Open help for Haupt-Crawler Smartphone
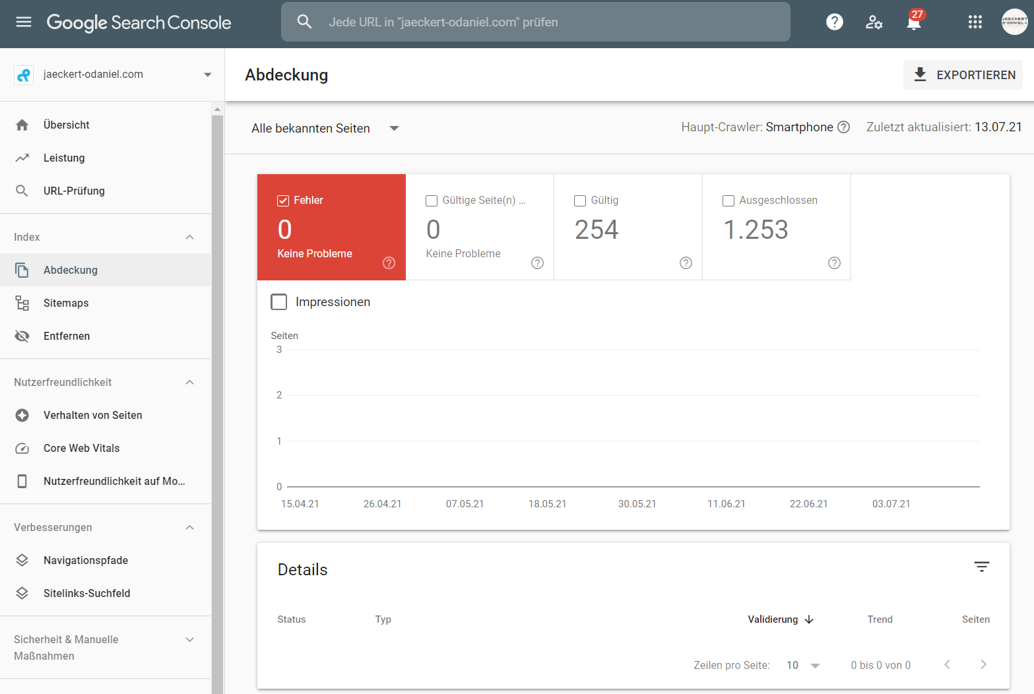This screenshot has height=694, width=1034. click(x=843, y=127)
